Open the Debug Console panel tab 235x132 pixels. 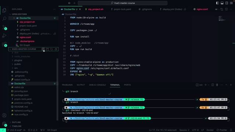pos(97,85)
